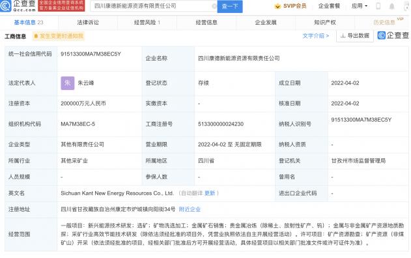411x258 pixels.
Task: Select industry value 其他采矿业
Action: click(74, 161)
